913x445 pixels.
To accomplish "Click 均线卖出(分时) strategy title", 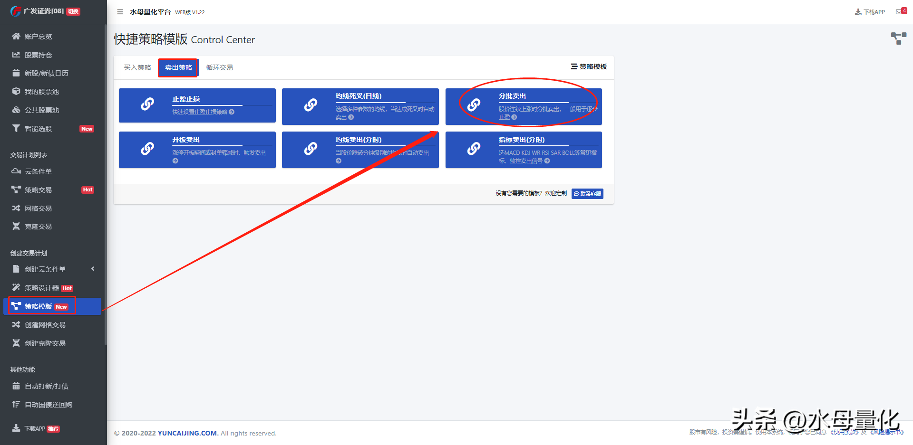I will tap(359, 140).
